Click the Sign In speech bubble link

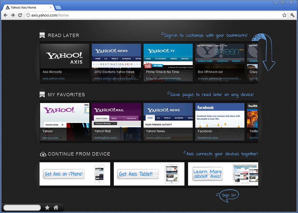coord(229,195)
